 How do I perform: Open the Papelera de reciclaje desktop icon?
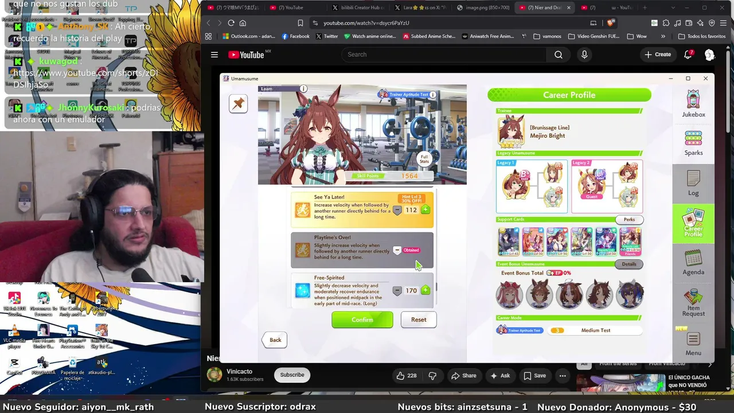[x=72, y=369]
